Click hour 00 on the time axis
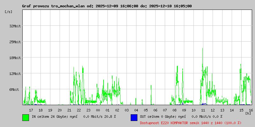The height and width of the screenshot is (127, 255). pyautogui.click(x=98, y=110)
